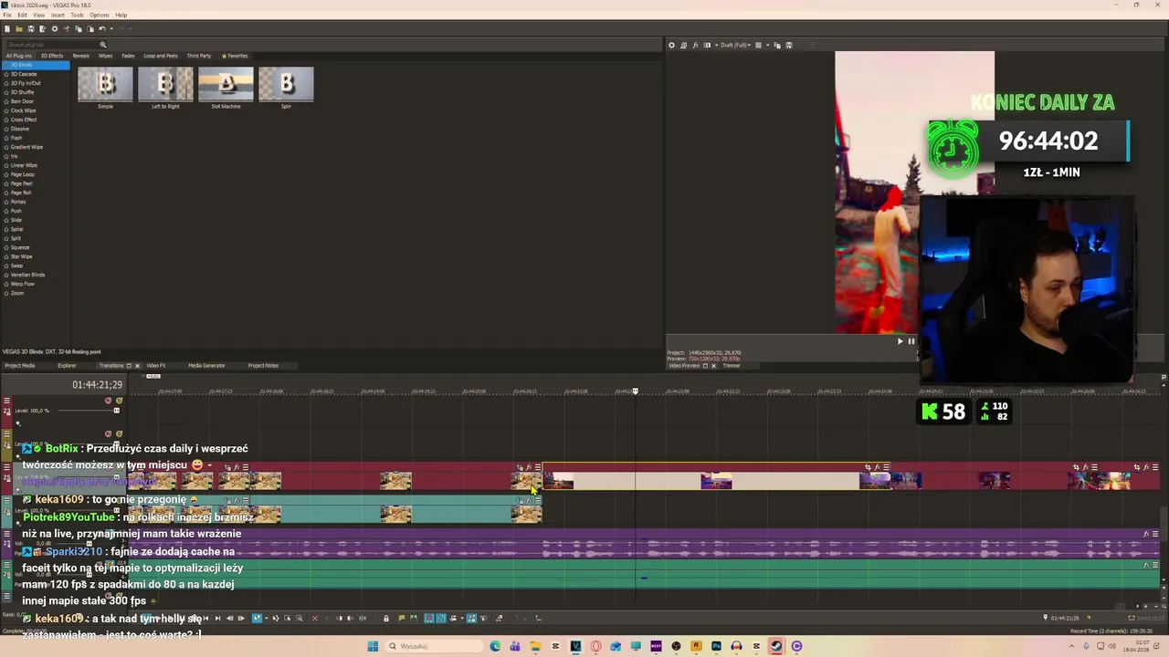Close the Transitions panel with its X

(x=137, y=366)
